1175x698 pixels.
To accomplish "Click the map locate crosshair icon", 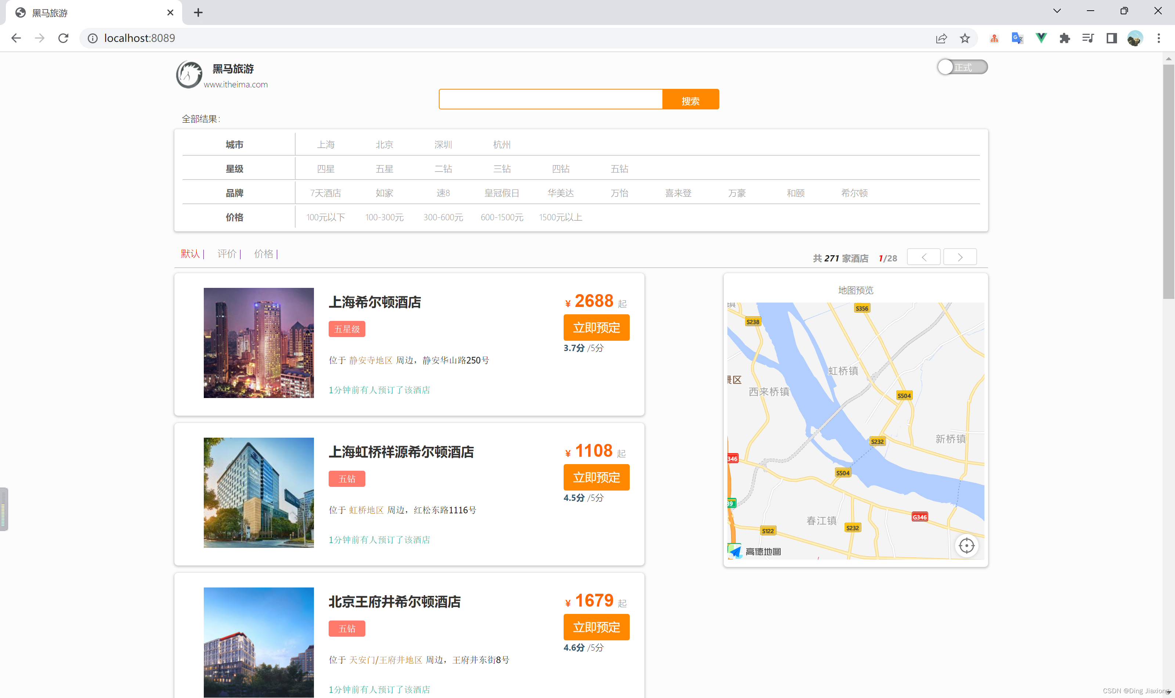I will (967, 546).
